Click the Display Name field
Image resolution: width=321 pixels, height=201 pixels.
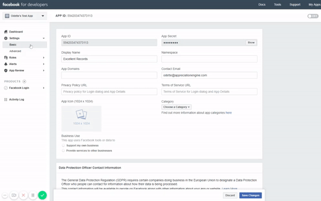point(109,59)
